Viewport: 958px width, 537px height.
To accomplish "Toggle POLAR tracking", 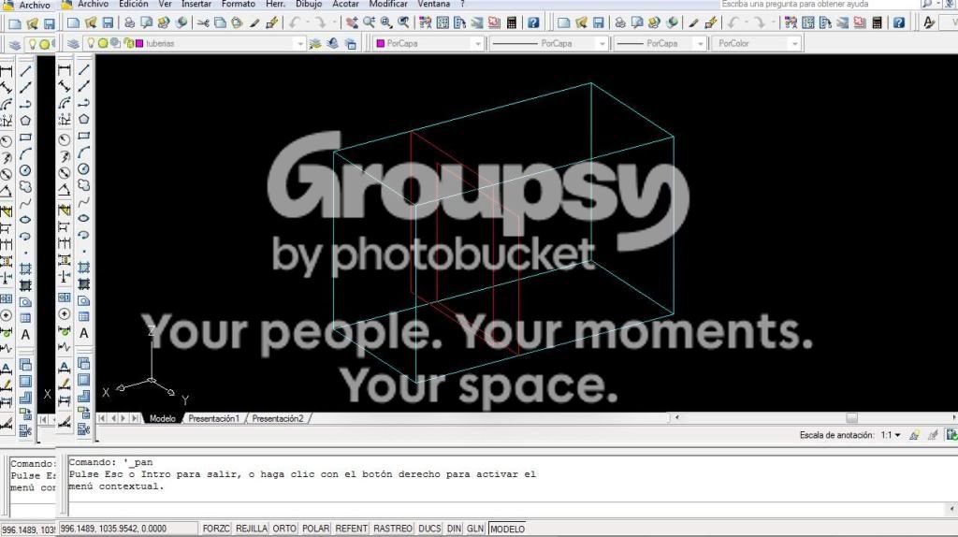I will pyautogui.click(x=315, y=529).
